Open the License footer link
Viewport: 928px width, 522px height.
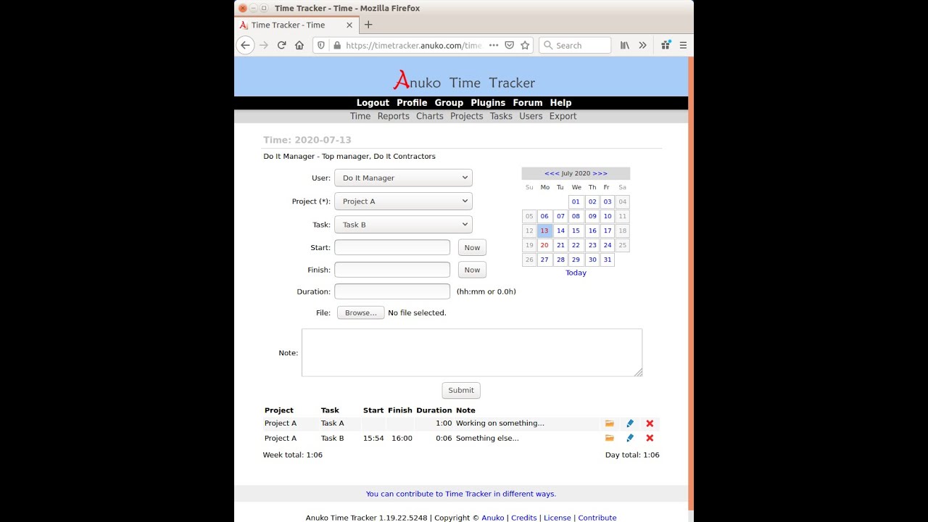(x=558, y=518)
